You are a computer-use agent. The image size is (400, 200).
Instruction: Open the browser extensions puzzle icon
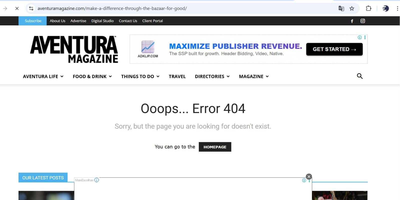[368, 8]
